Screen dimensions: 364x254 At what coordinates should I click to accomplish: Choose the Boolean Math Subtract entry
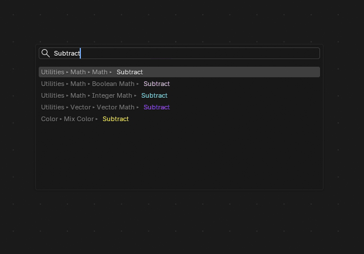(x=179, y=84)
